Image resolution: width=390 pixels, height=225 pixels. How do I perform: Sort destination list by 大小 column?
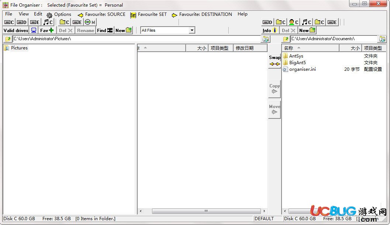[351, 48]
